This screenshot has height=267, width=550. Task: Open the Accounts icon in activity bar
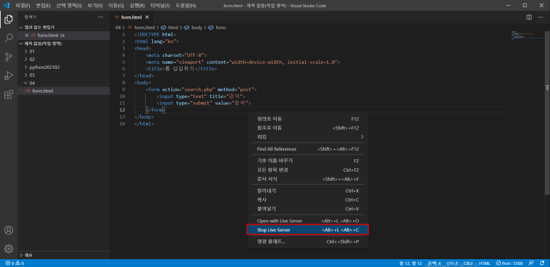[x=9, y=230]
